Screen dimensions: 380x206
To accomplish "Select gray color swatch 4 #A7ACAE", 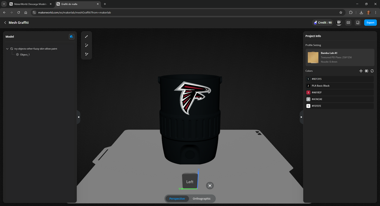I will coord(308,99).
